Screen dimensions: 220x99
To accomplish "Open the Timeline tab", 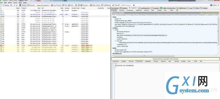I will click(x=204, y=8).
